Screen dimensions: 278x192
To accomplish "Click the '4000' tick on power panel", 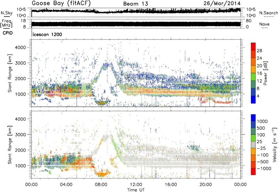I will [x=21, y=47].
